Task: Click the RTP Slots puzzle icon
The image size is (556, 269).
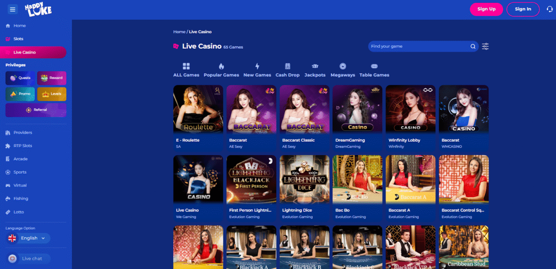Action: click(x=8, y=146)
